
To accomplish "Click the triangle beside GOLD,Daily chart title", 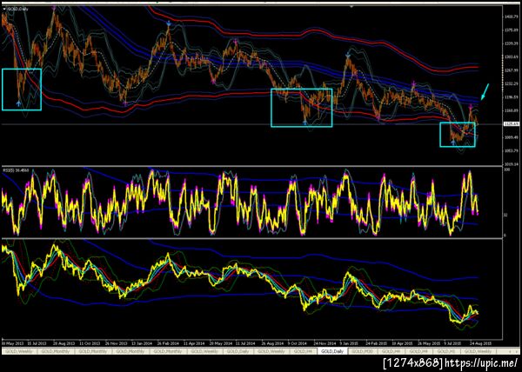I will [x=4, y=10].
